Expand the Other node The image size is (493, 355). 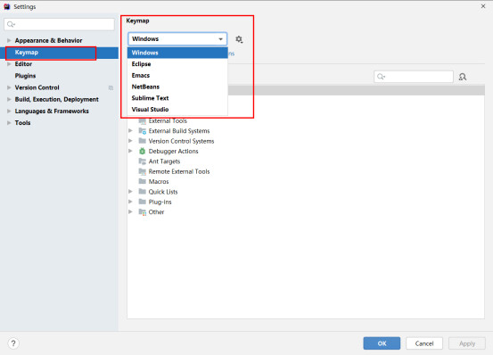point(130,212)
